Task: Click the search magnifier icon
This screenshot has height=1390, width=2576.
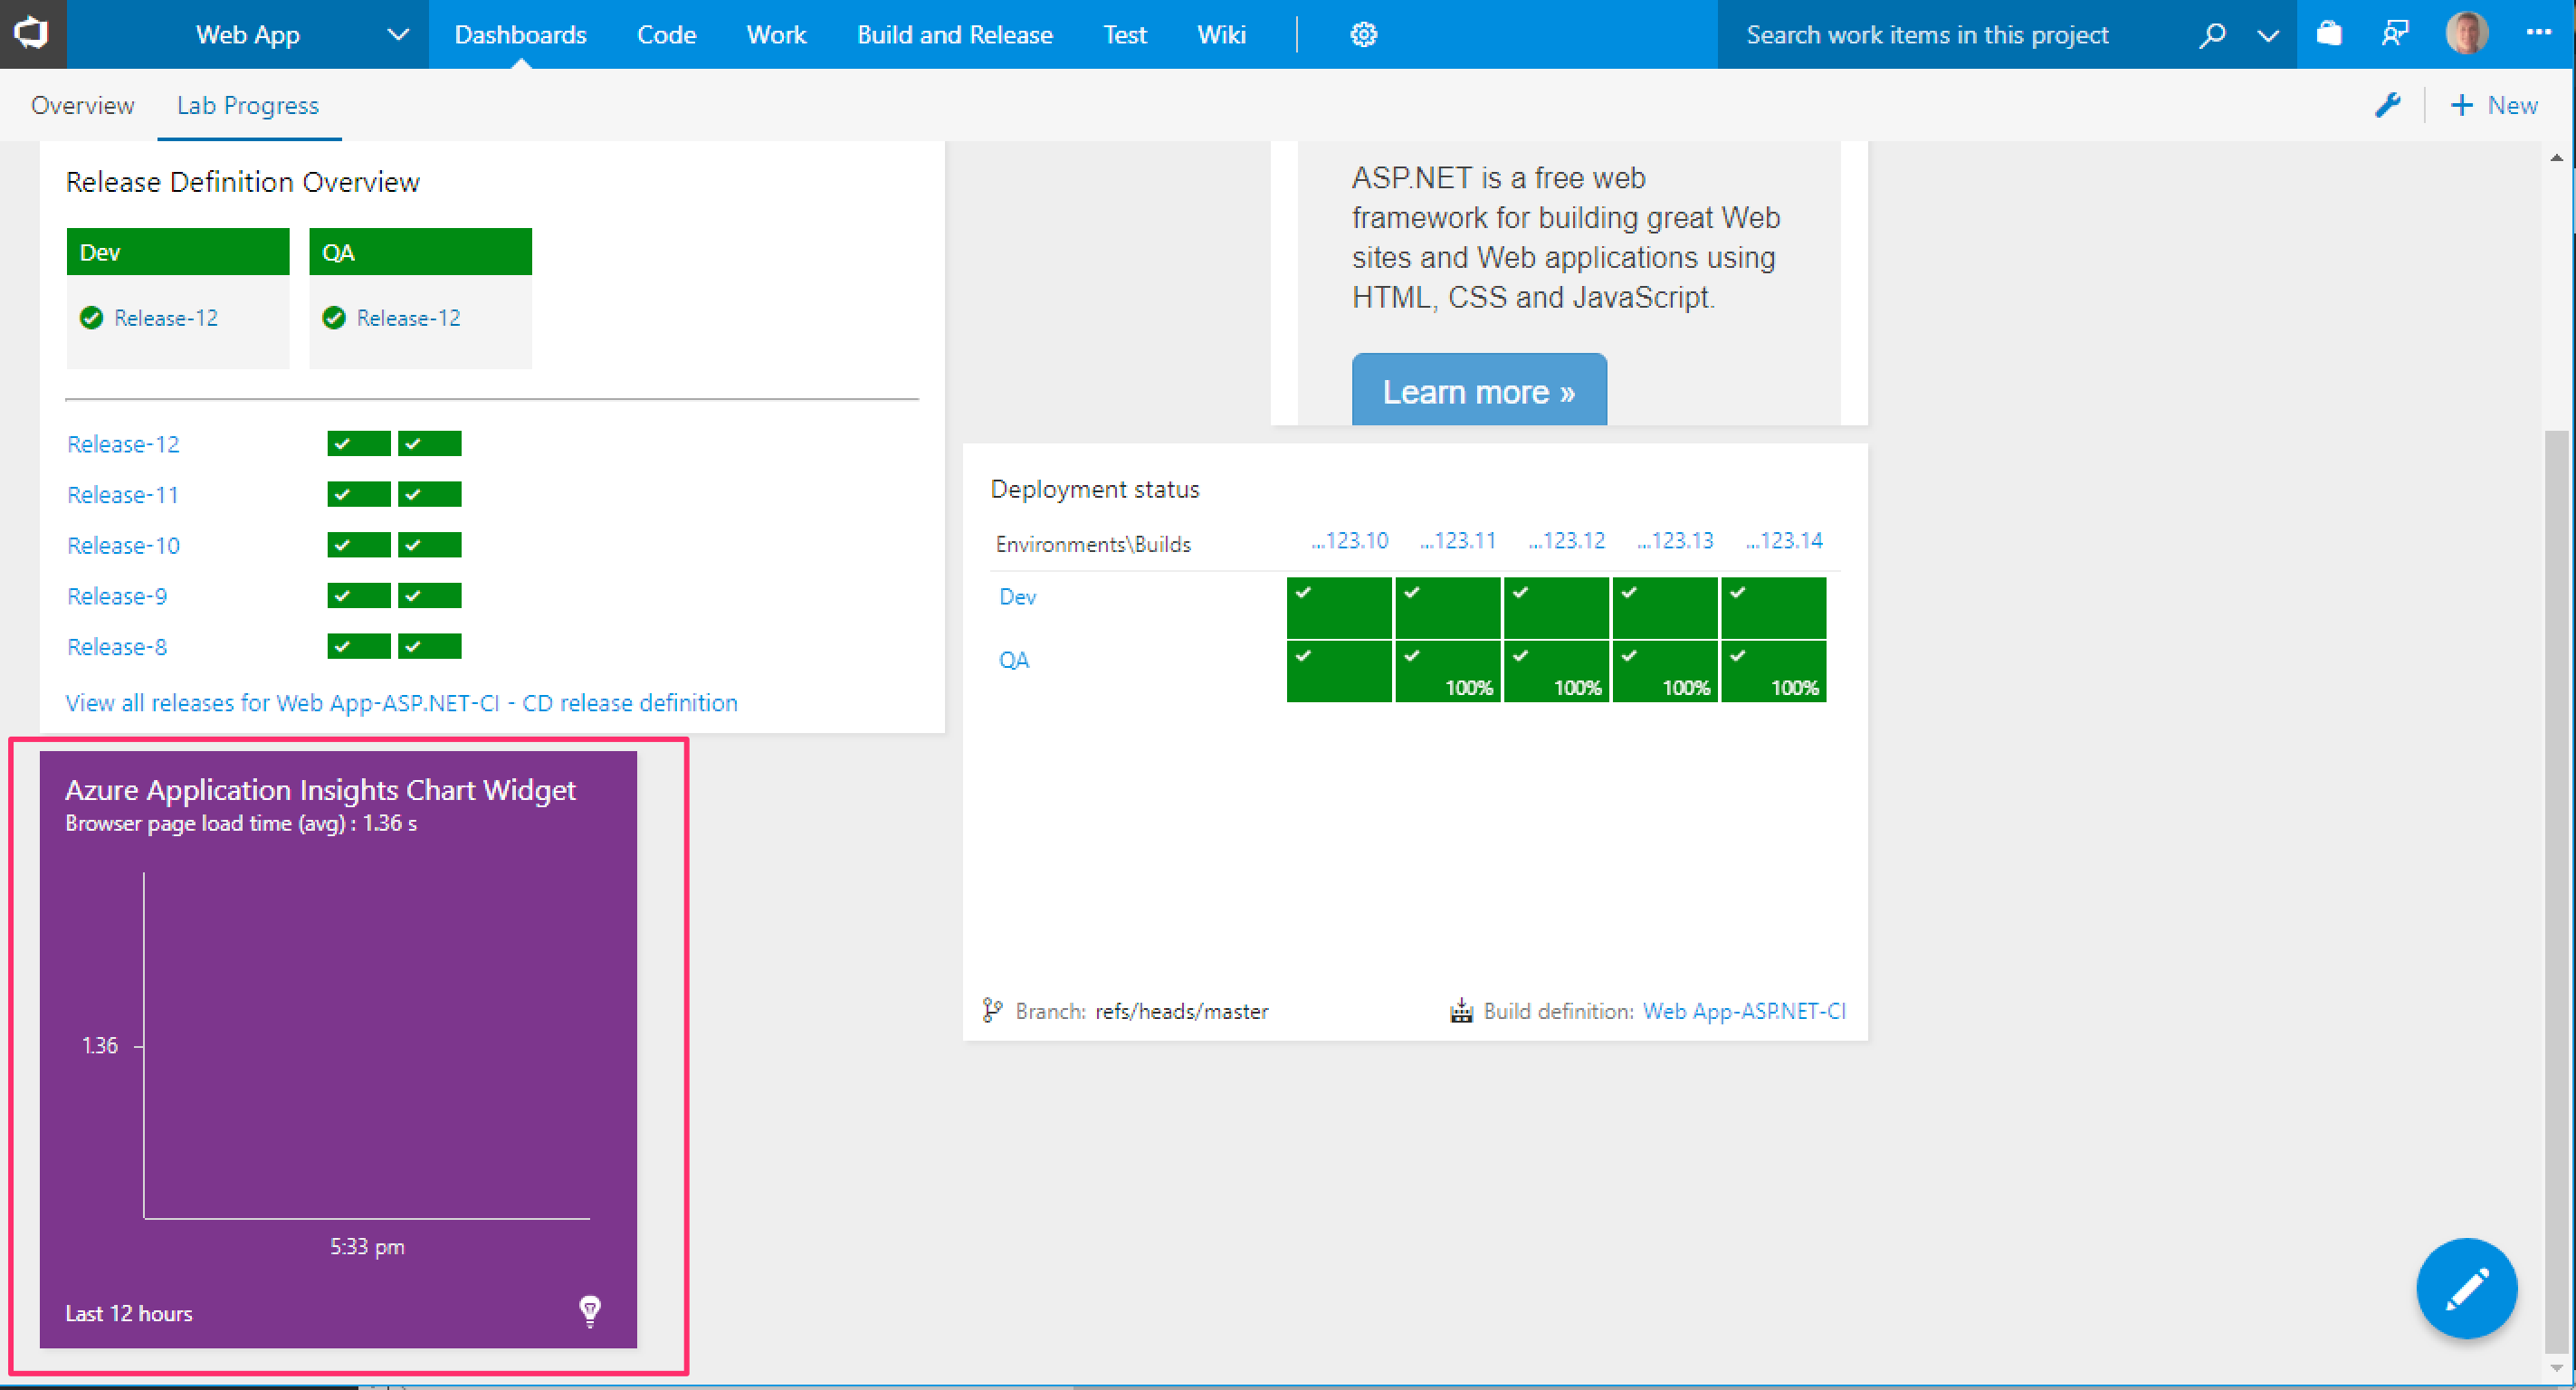Action: [2212, 35]
